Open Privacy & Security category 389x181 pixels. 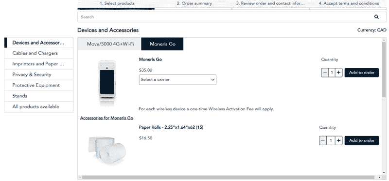[x=39, y=75]
